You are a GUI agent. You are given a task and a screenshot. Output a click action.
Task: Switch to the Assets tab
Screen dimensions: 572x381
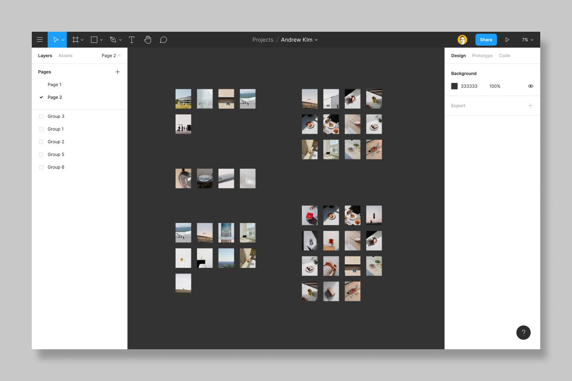pos(65,56)
